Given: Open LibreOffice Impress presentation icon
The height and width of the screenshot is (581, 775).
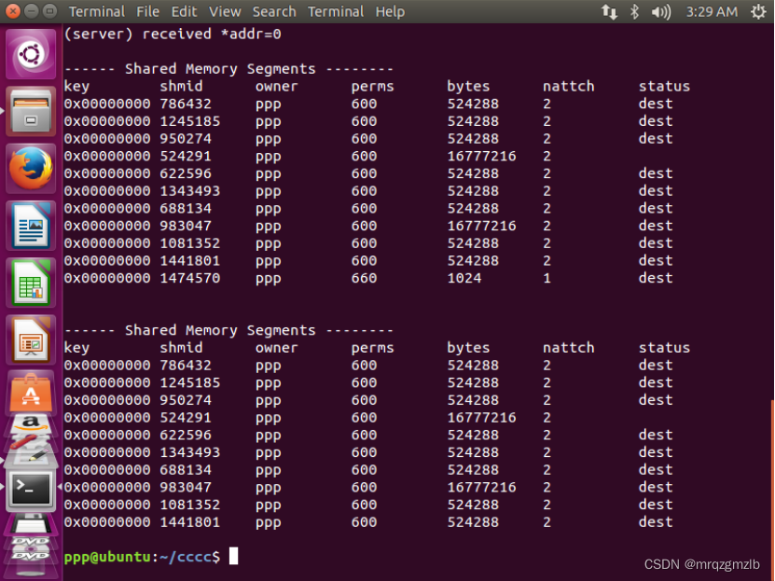Looking at the screenshot, I should pyautogui.click(x=31, y=339).
